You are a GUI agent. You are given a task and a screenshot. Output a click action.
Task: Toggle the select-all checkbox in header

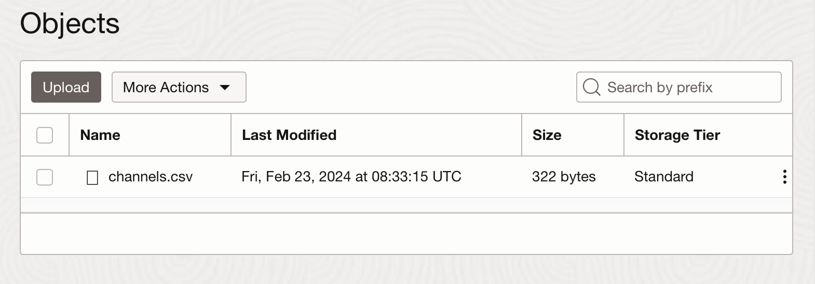(45, 135)
